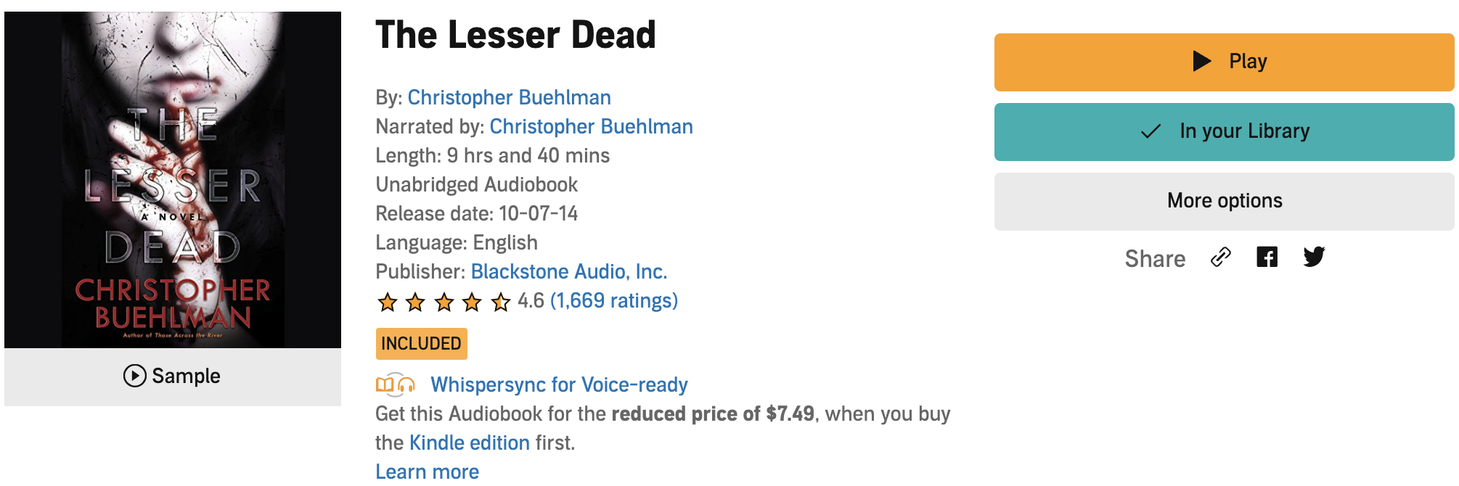Click Learn more about Whispersync

[427, 471]
